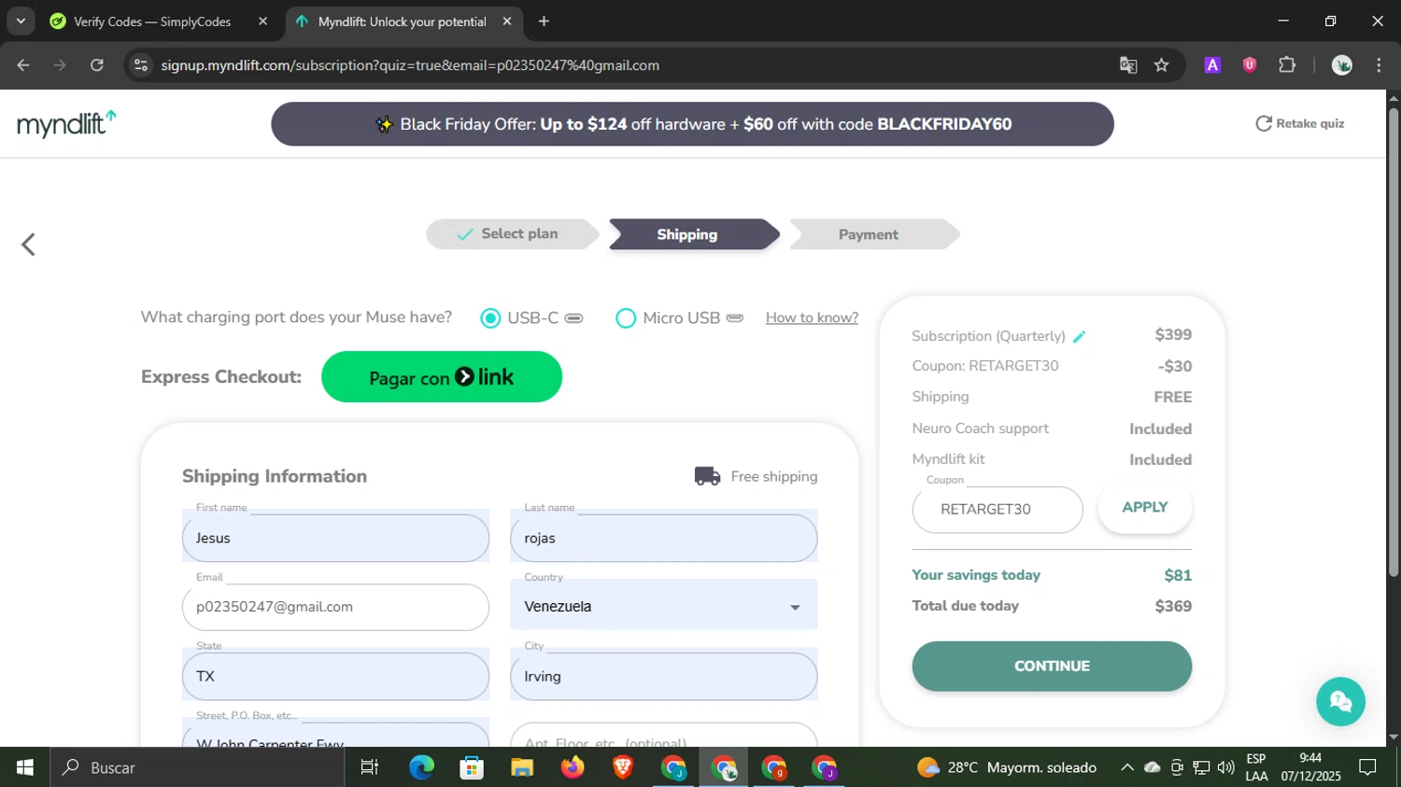Pay with the Pagar con link button
This screenshot has width=1401, height=787.
pos(442,377)
